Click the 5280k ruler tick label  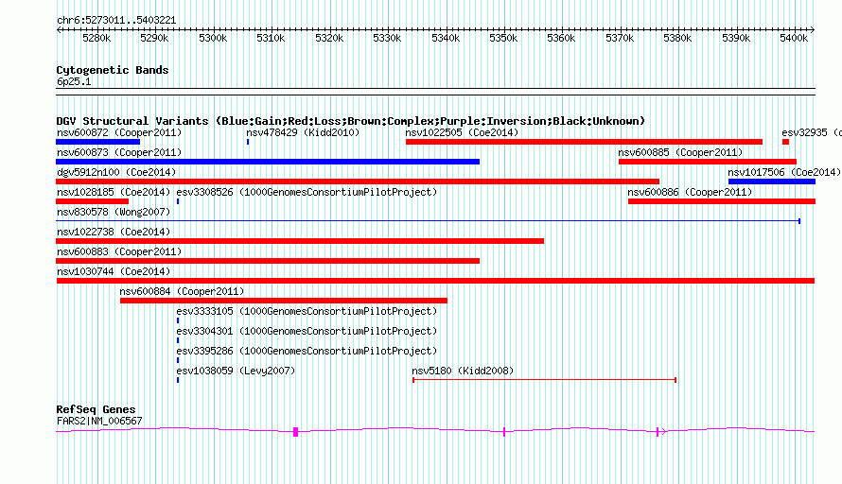(96, 38)
